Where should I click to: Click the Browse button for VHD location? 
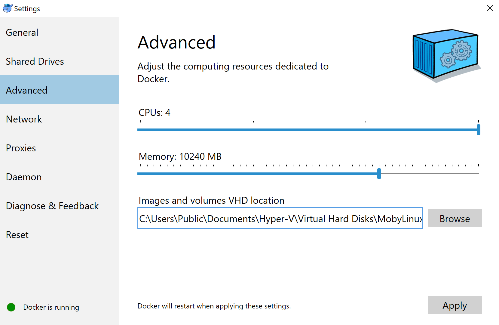coord(455,218)
